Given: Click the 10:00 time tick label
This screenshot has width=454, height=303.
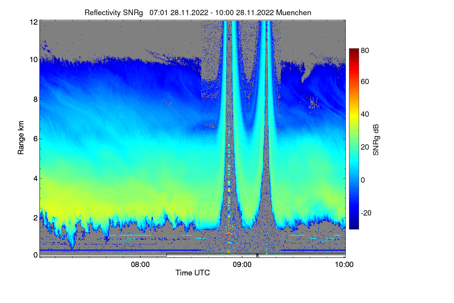Looking at the screenshot, I should 345,265.
